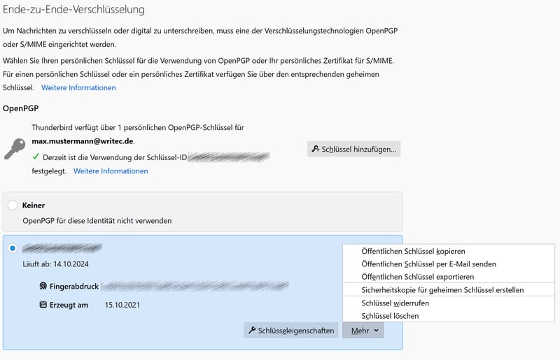
Task: Choose Öffentlichen Schlüssel kopieren
Action: [x=413, y=251]
